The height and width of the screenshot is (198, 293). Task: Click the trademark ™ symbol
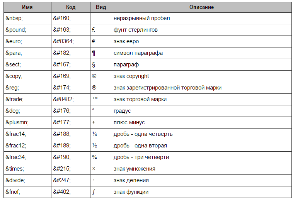point(95,98)
